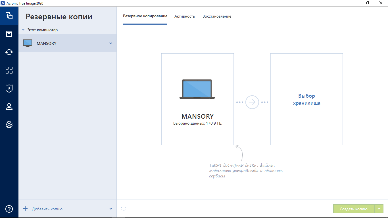Open the Backup section sidebar icon
Viewport: 388px width, 218px height.
point(9,16)
